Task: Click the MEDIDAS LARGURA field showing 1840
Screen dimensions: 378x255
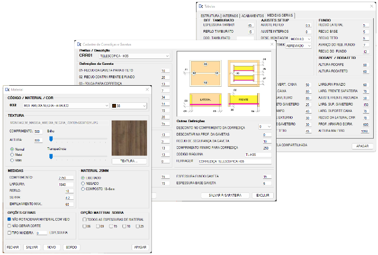Action: [66, 184]
